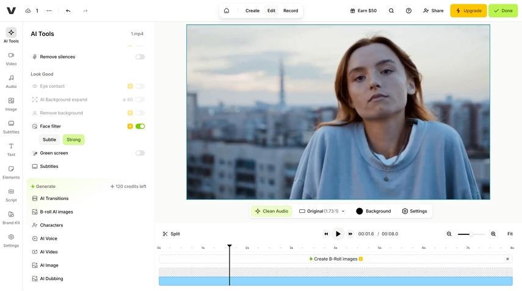Screen dimensions: 522x291
Task: Open the Text sidebar panel
Action: pyautogui.click(x=11, y=149)
